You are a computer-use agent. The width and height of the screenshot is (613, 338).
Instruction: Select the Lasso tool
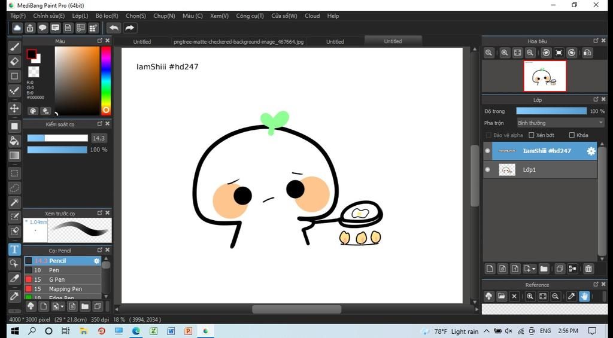(x=14, y=188)
